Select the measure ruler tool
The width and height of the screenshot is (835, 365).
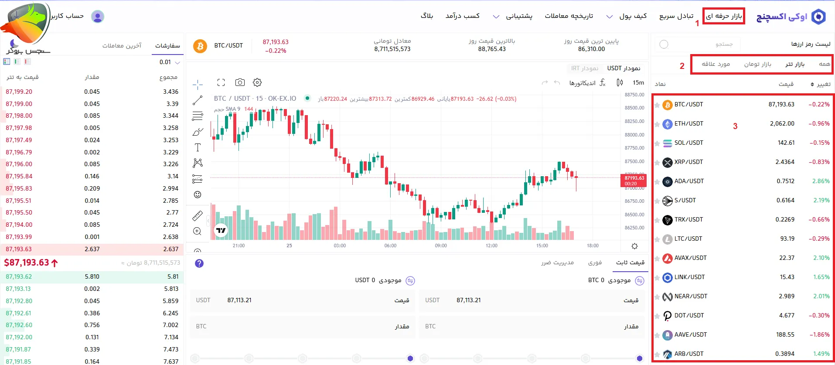click(198, 215)
